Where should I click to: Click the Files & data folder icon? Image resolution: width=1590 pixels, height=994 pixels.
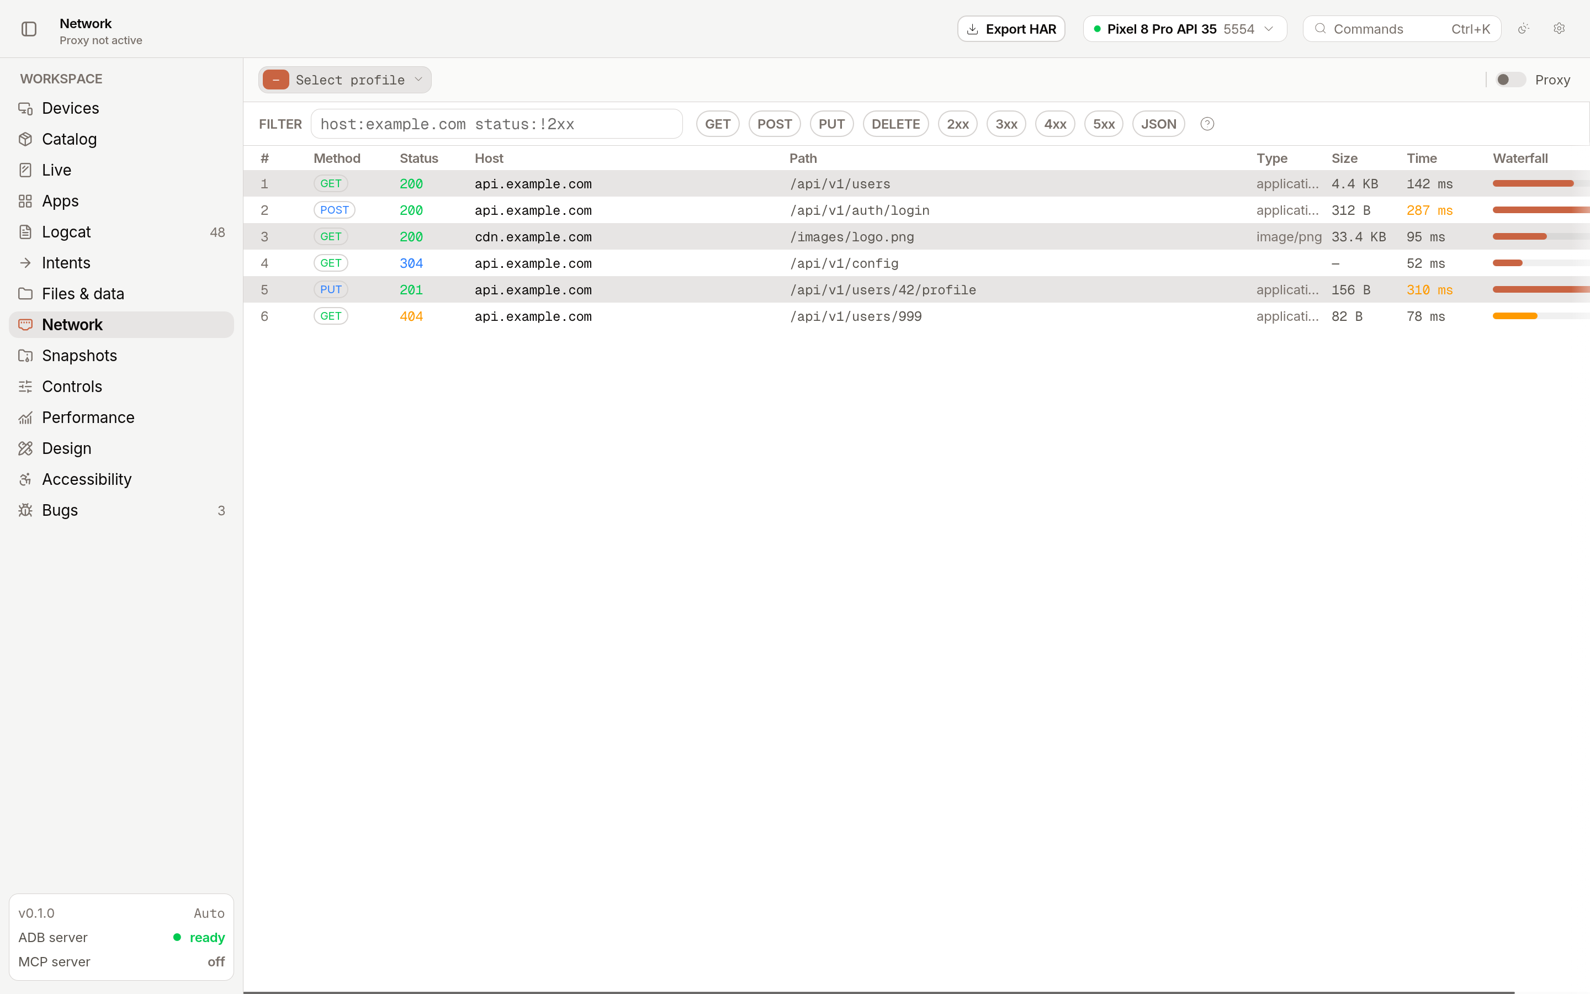(25, 294)
